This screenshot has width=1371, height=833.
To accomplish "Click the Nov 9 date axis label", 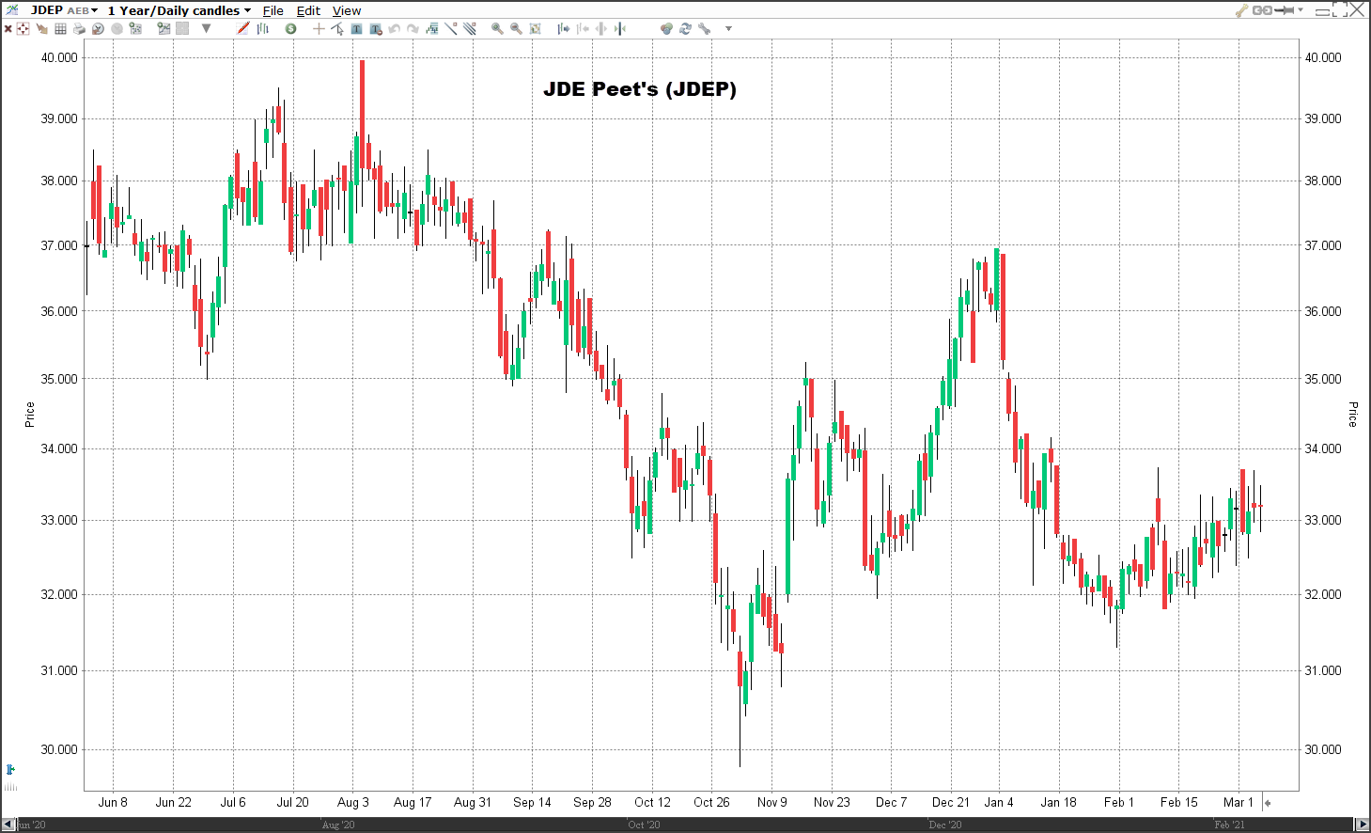I will point(772,802).
